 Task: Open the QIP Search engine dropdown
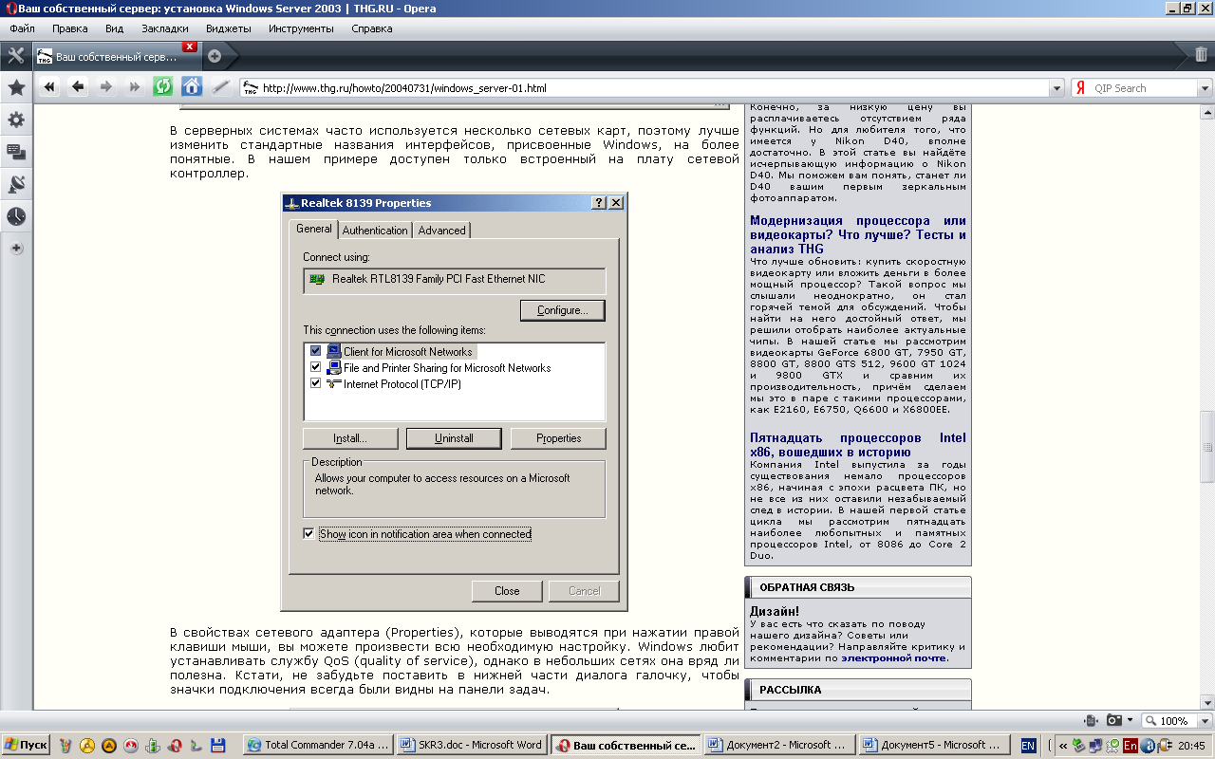click(x=1206, y=88)
